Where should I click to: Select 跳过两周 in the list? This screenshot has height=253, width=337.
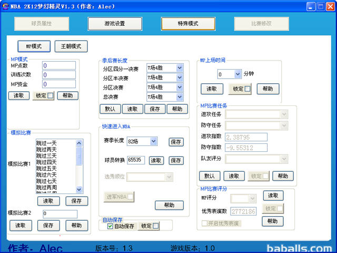pos(46,188)
